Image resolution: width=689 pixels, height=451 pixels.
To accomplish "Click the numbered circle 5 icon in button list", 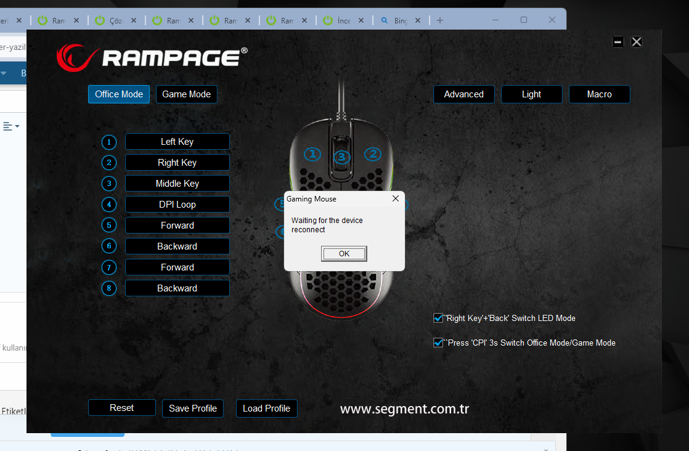I will (x=109, y=225).
